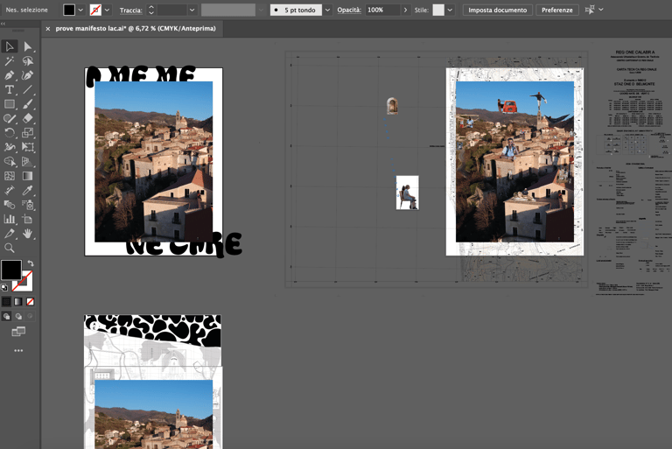The width and height of the screenshot is (672, 449).
Task: Select the Eyedropper tool
Action: [x=27, y=191]
